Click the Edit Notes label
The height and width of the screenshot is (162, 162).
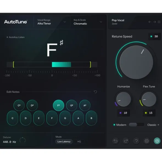[x=13, y=92]
